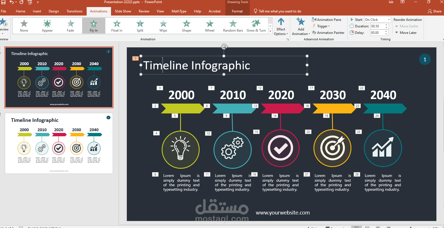Image resolution: width=444 pixels, height=228 pixels.
Task: Select the None animation effect
Action: 24,26
